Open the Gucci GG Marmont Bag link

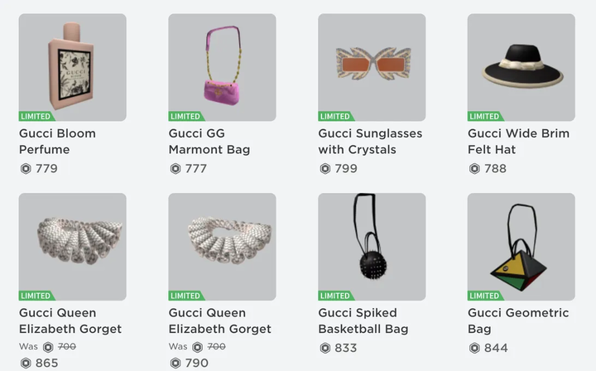[209, 141]
